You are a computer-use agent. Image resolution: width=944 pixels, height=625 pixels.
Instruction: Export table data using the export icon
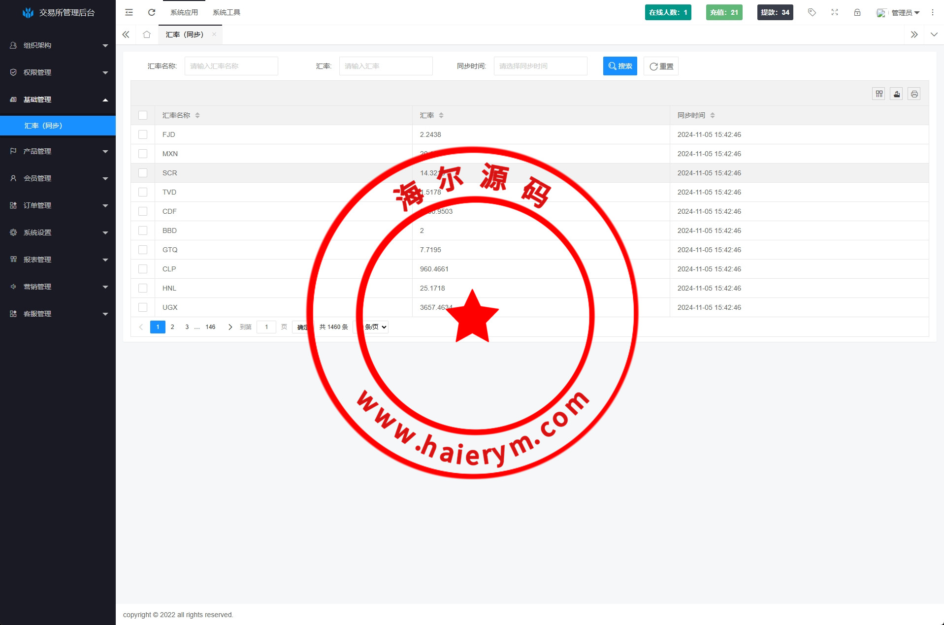pyautogui.click(x=897, y=94)
